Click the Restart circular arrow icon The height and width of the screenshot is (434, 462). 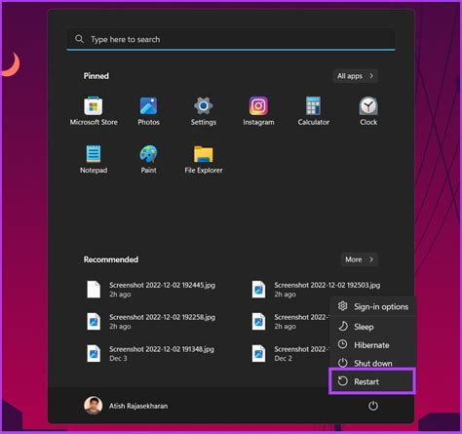pos(342,381)
